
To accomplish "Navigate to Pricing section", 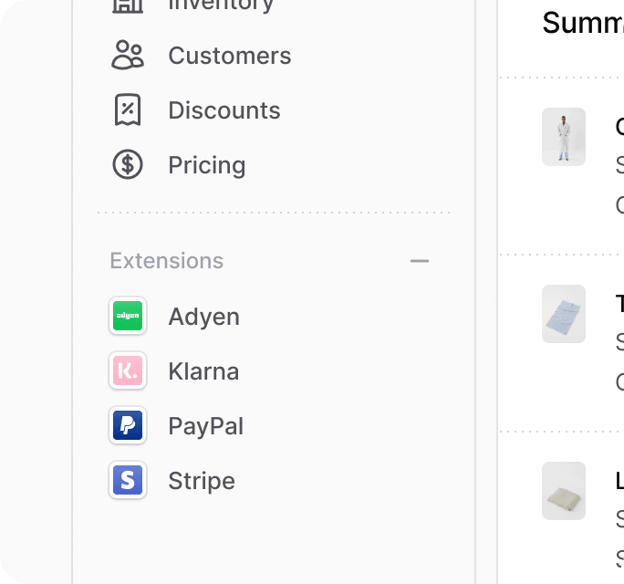I will click(206, 165).
